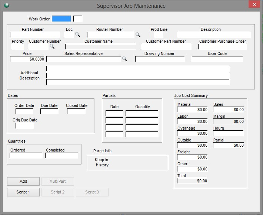Open the Sales Representative lookup magnifier
This screenshot has height=215, width=263.
[x=124, y=59]
